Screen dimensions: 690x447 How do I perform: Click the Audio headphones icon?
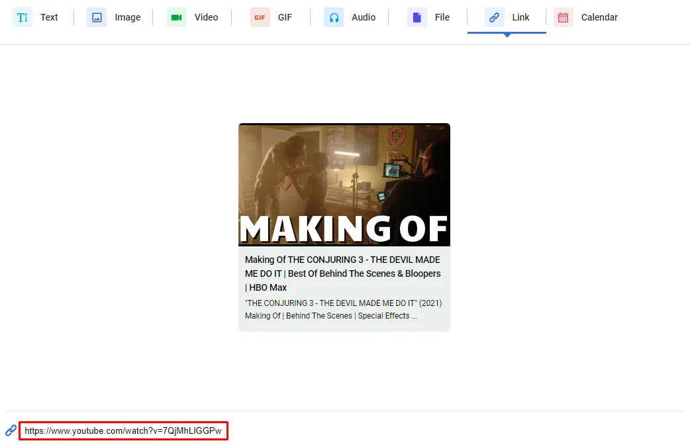click(x=334, y=18)
